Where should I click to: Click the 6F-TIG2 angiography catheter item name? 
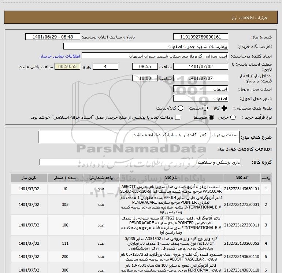click(x=171, y=225)
